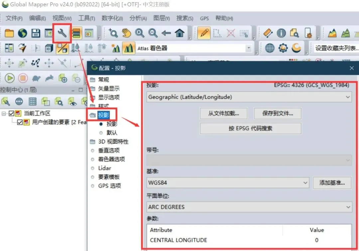Image resolution: width=359 pixels, height=251 pixels.
Task: Open the 工具(T) menu
Action: coord(86,18)
